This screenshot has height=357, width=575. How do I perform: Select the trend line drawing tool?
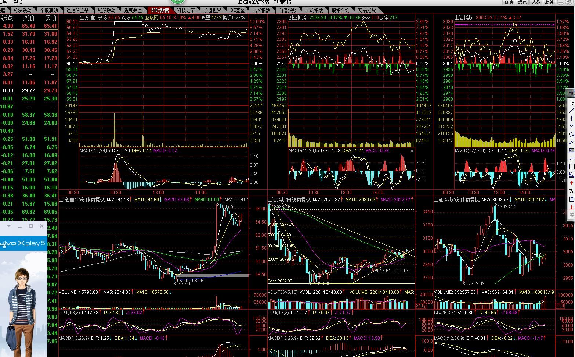pyautogui.click(x=572, y=110)
